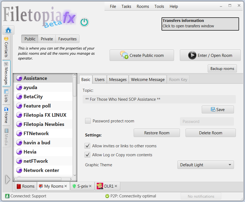This screenshot has width=245, height=202.
Task: Uncheck Allow Log or Copy room contents
Action: tap(87, 155)
